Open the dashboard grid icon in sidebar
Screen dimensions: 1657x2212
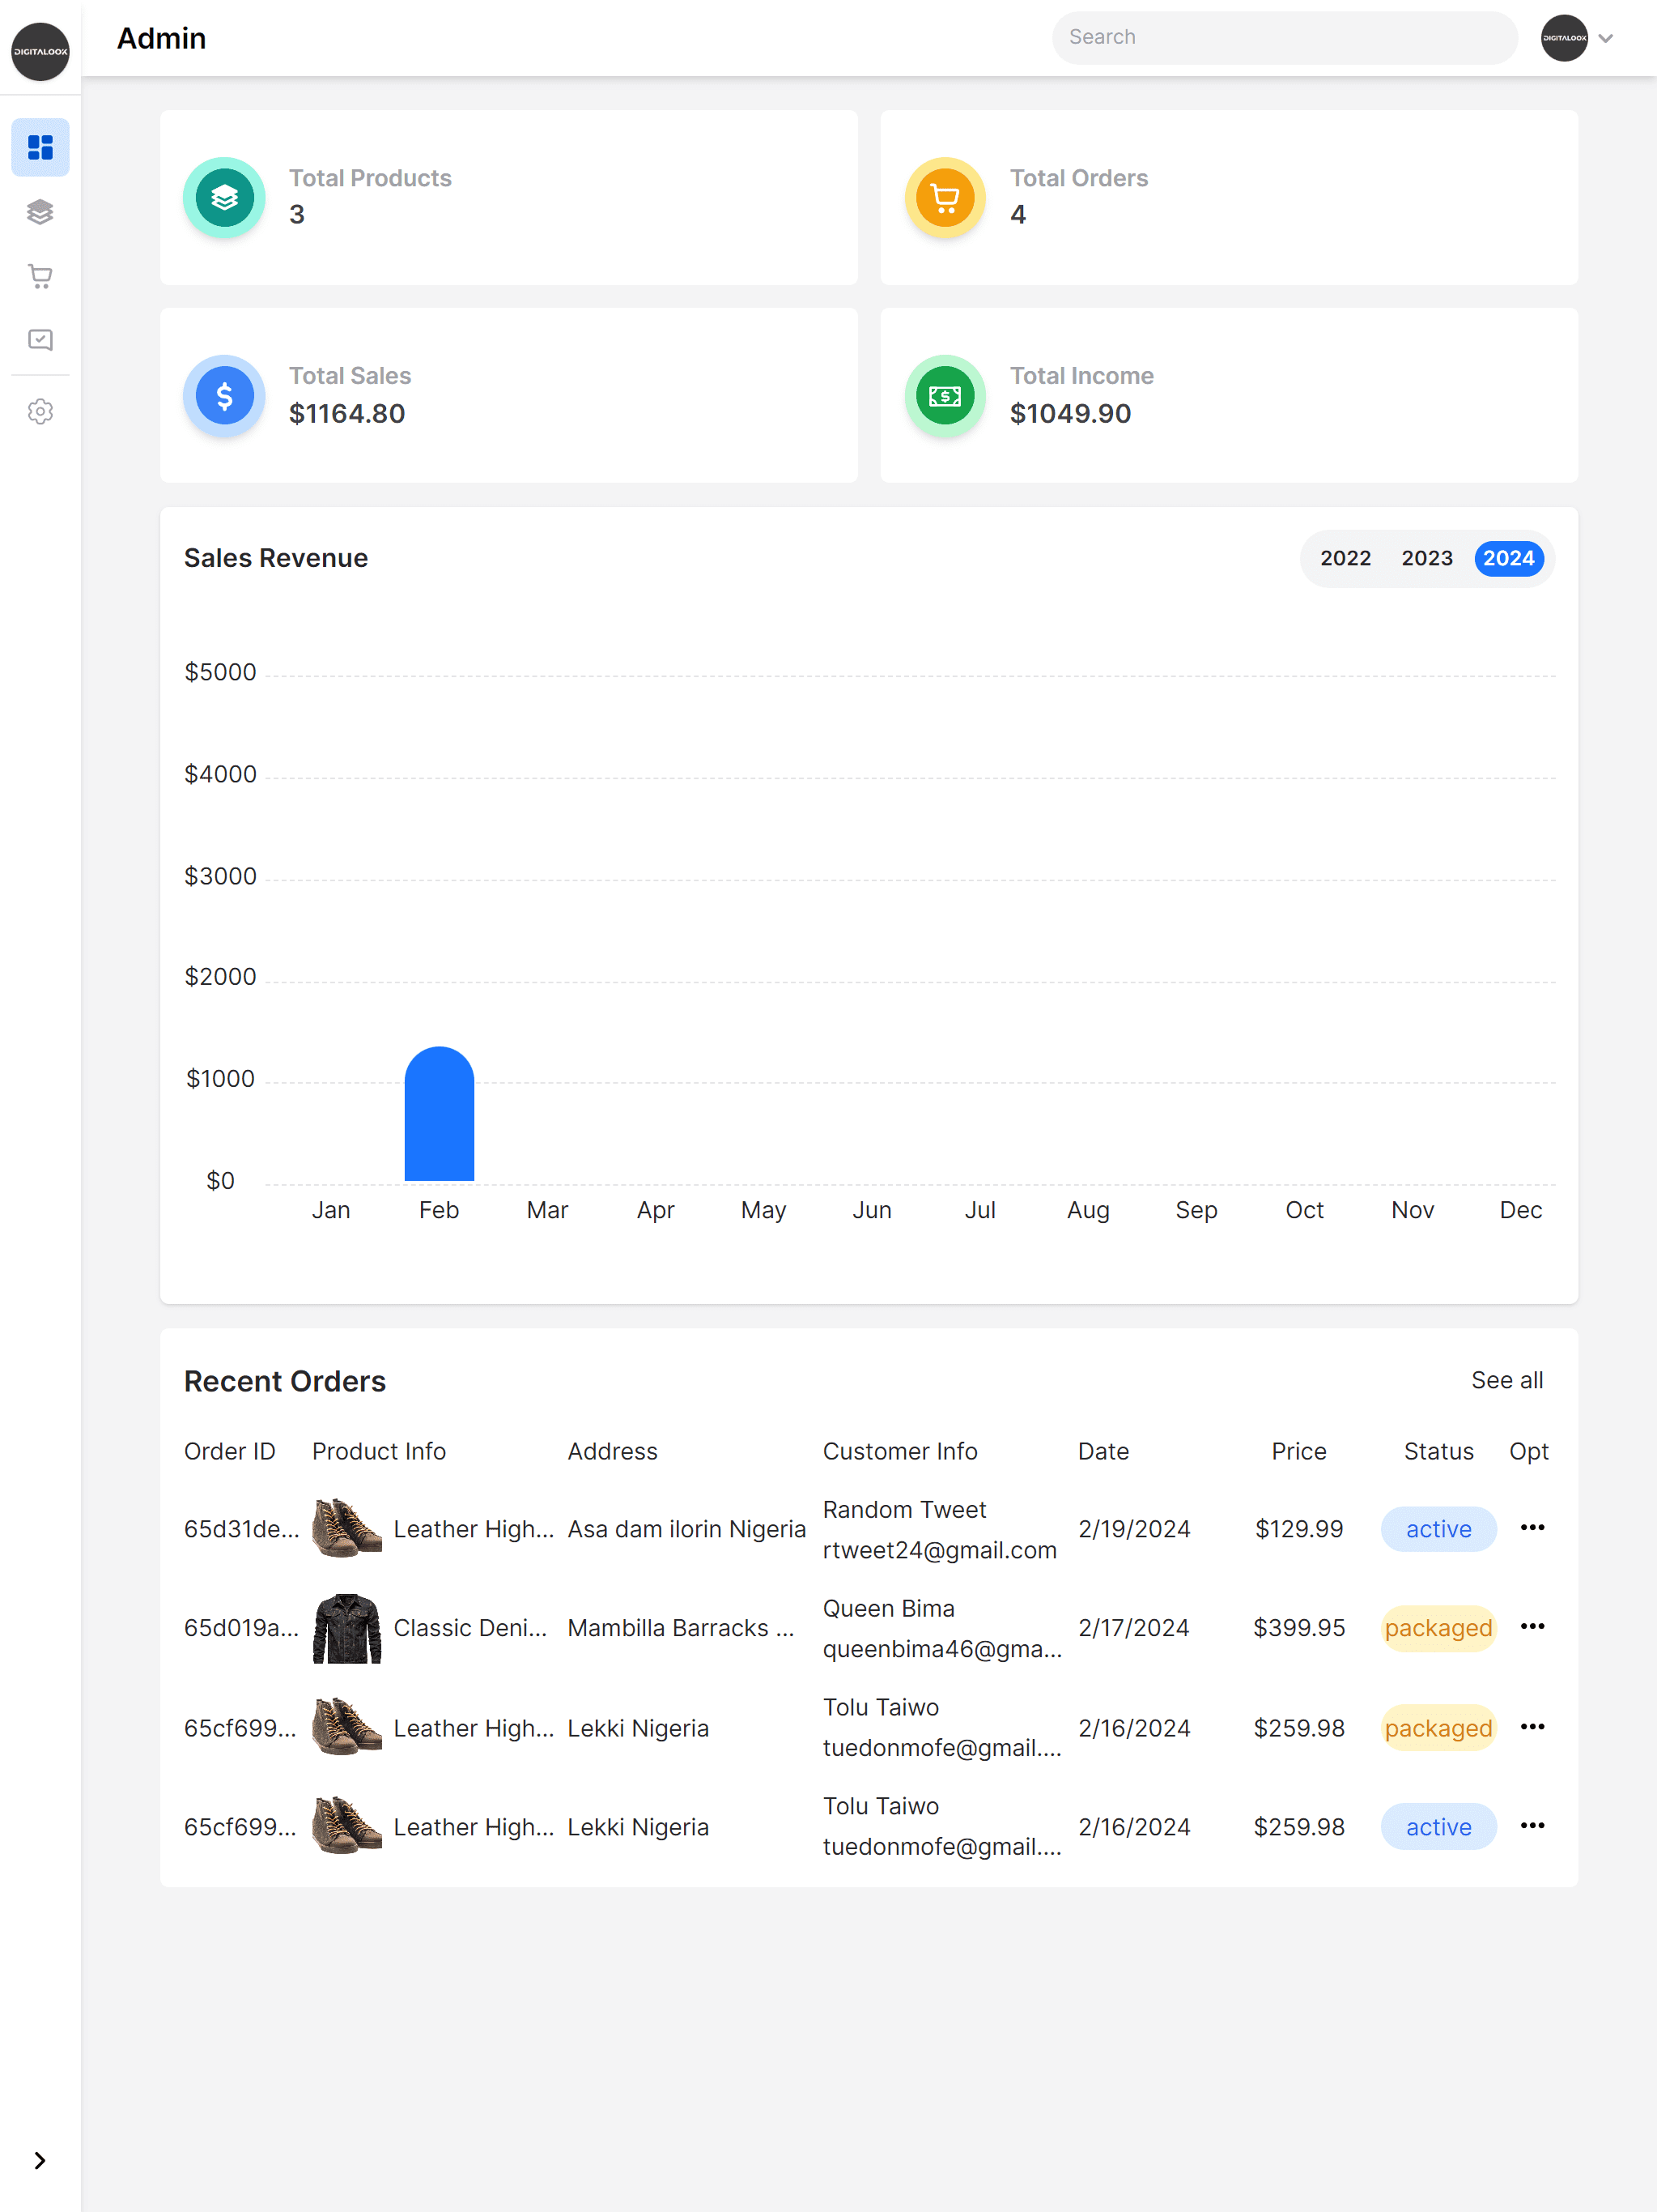coord(40,148)
